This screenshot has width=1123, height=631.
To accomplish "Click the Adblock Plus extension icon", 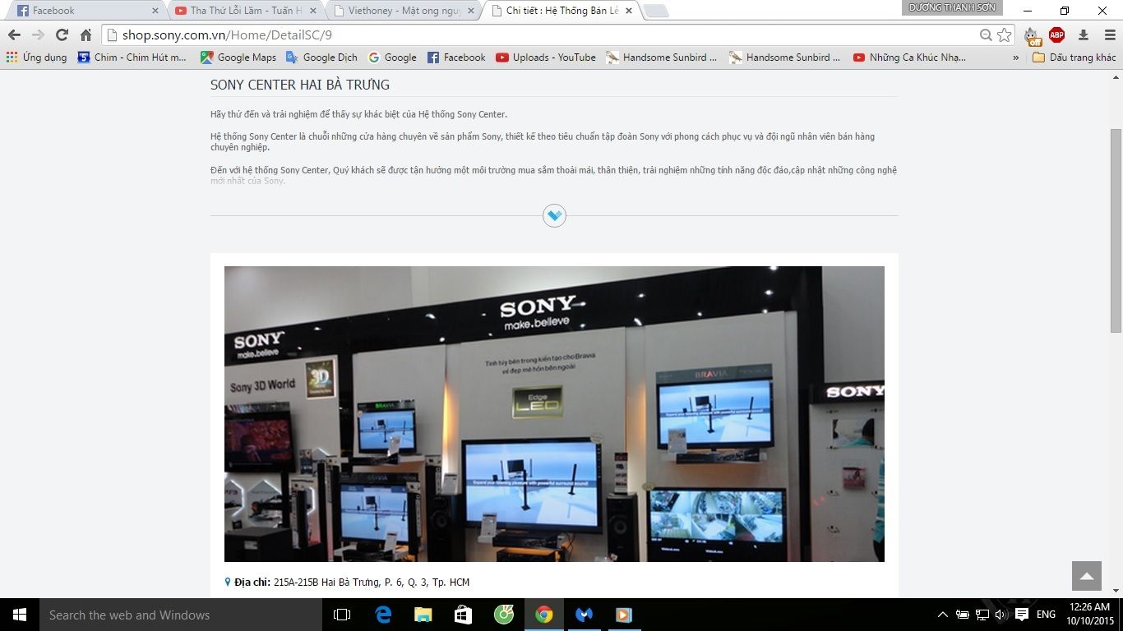I will [1056, 35].
